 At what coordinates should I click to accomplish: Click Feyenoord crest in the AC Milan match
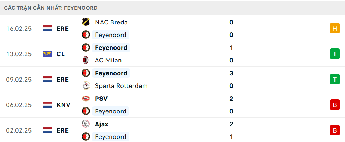[x=85, y=48]
